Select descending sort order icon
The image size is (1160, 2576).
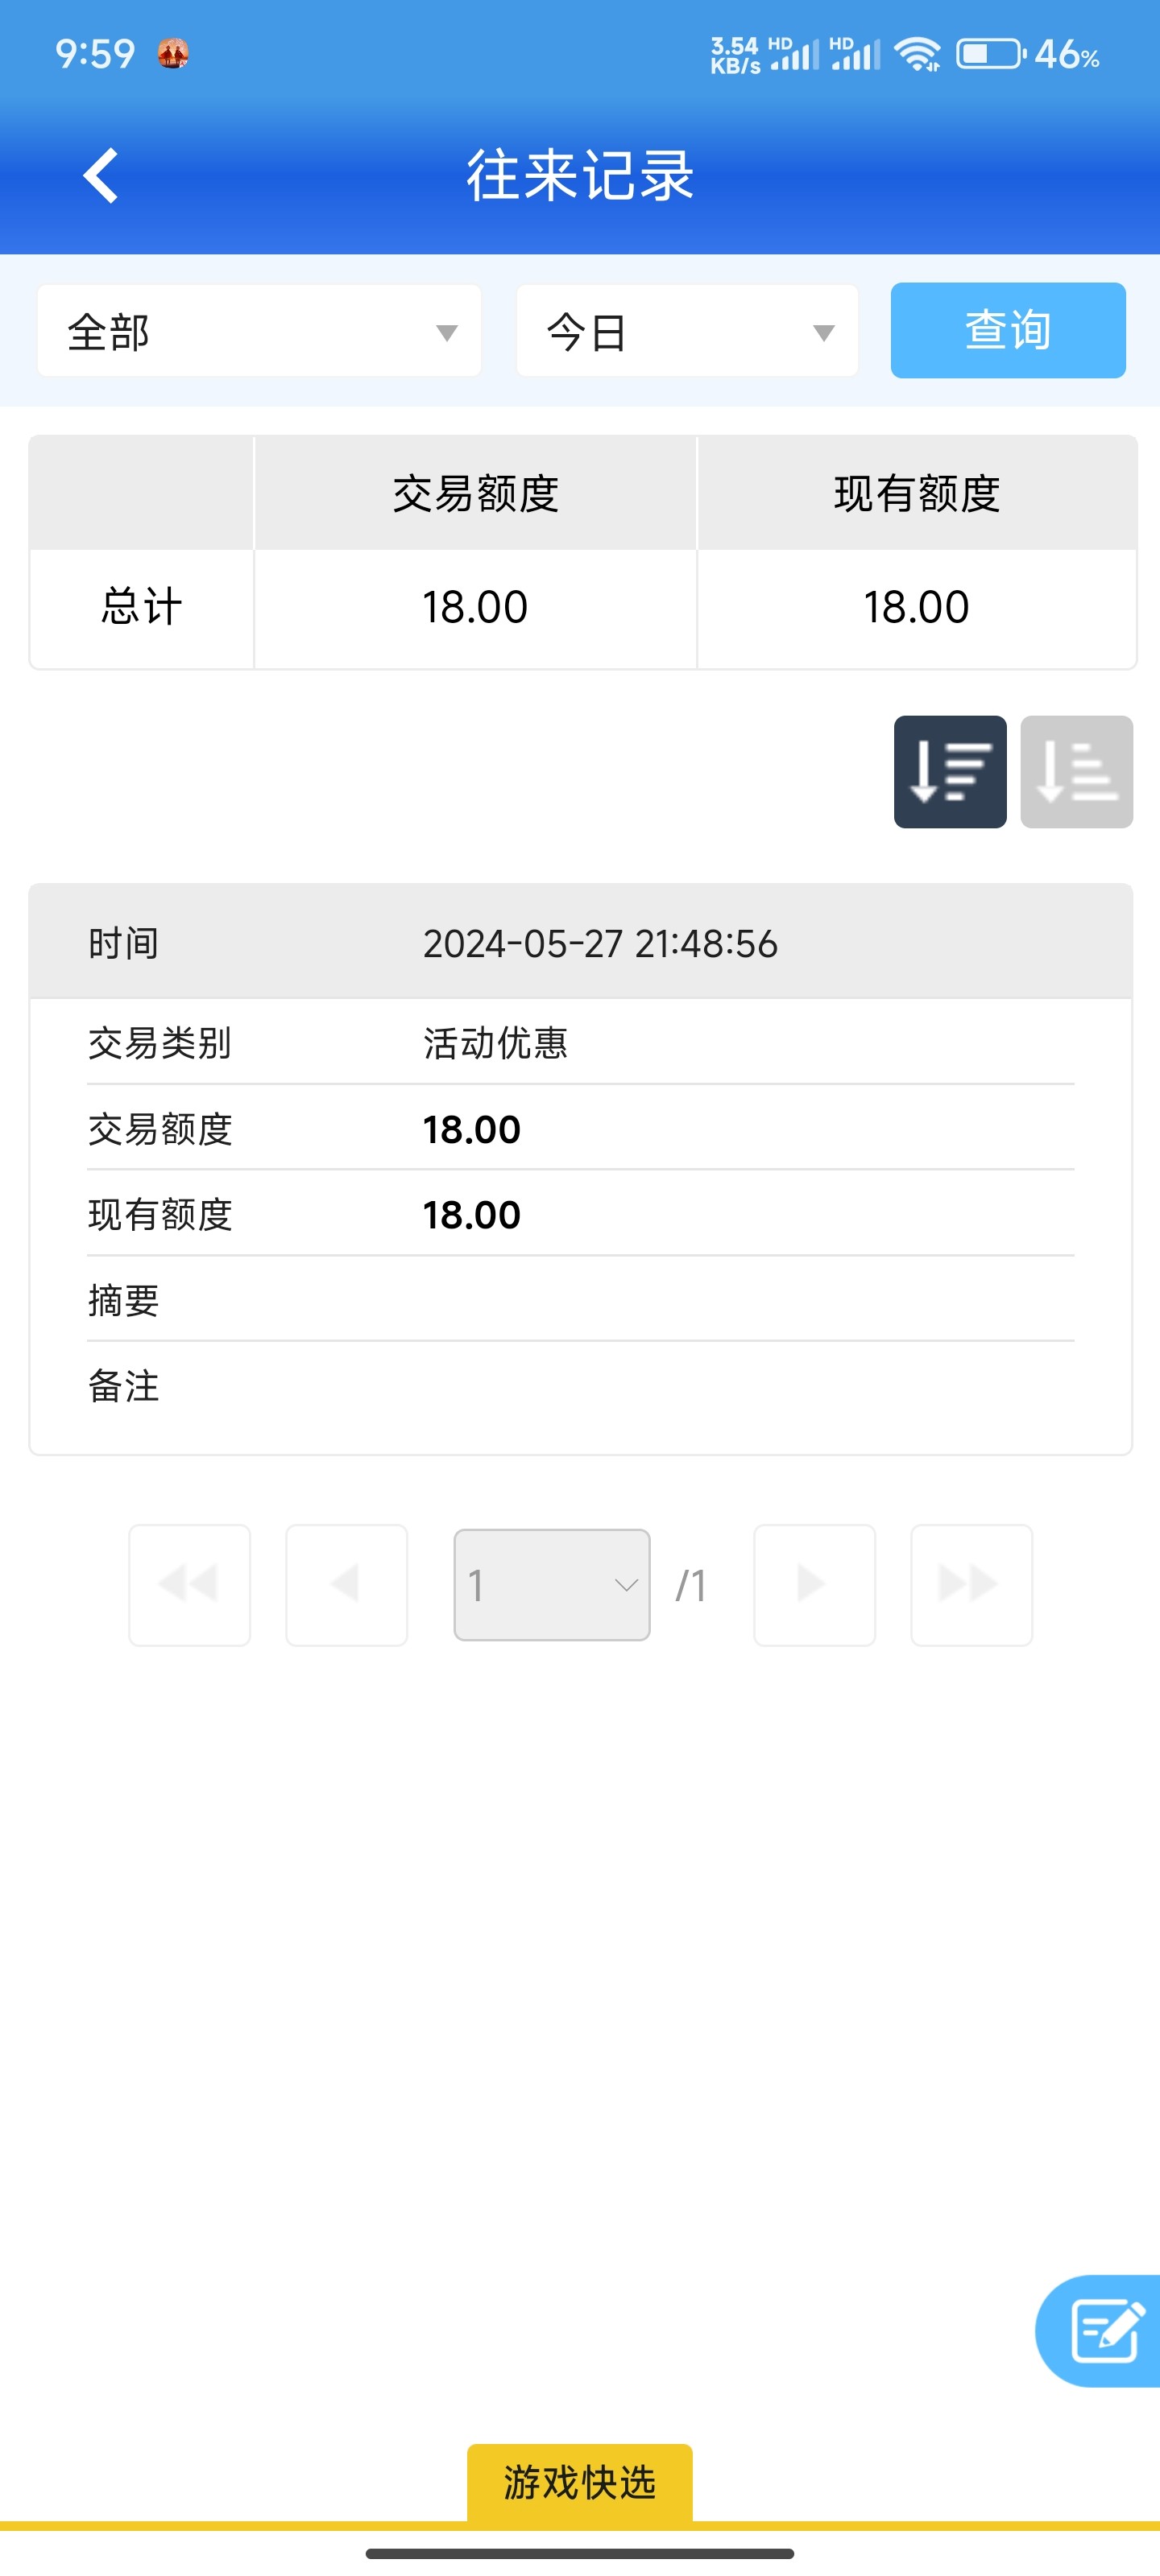coord(949,771)
